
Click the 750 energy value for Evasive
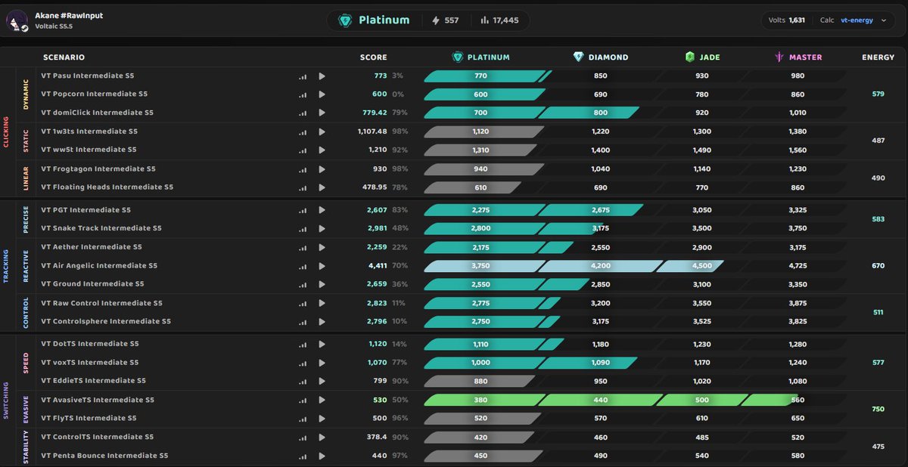pos(878,409)
